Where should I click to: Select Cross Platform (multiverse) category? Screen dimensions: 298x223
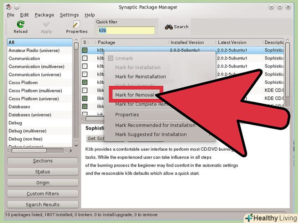tap(40, 91)
